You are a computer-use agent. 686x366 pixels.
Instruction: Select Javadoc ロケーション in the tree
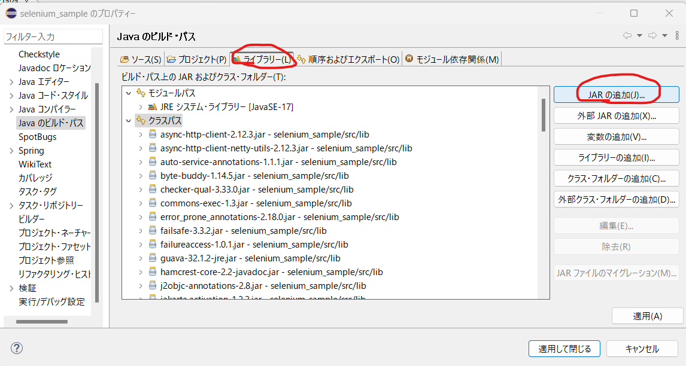[x=54, y=68]
